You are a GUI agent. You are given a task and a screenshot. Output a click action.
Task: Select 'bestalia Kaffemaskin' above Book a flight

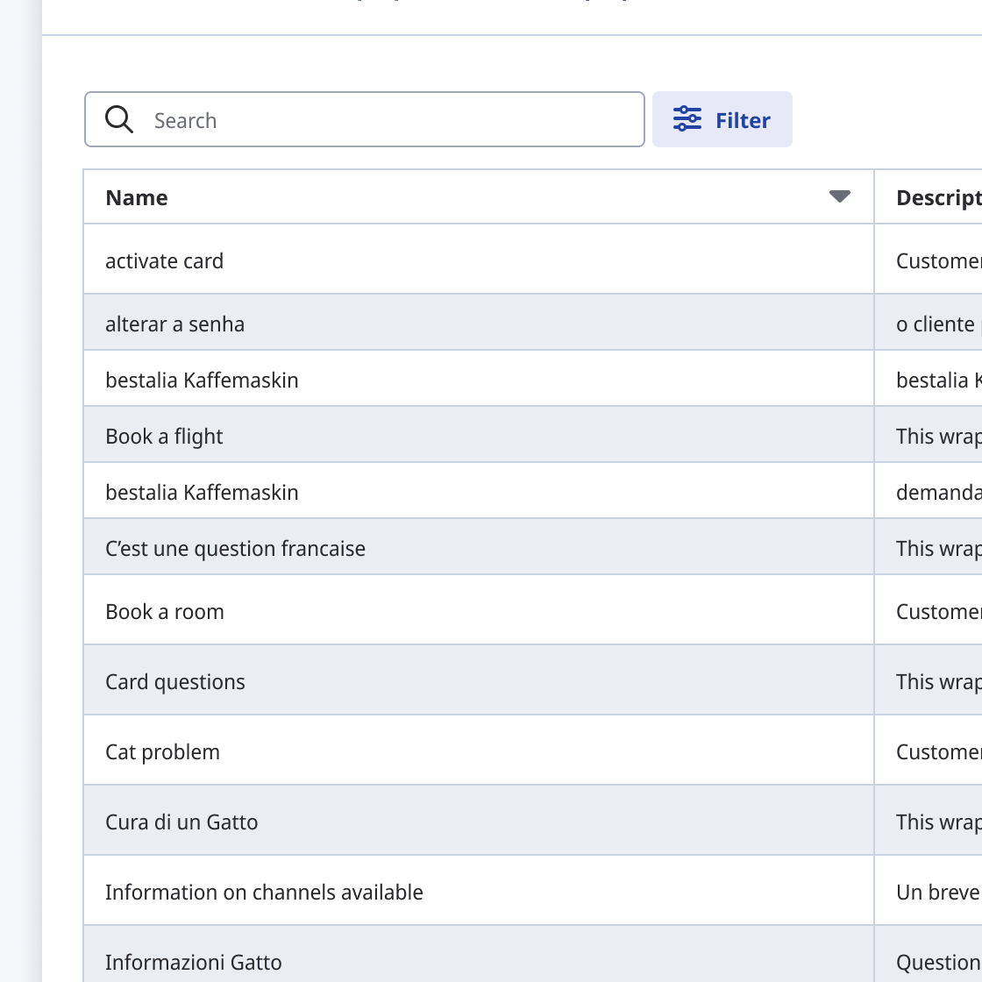[202, 381]
